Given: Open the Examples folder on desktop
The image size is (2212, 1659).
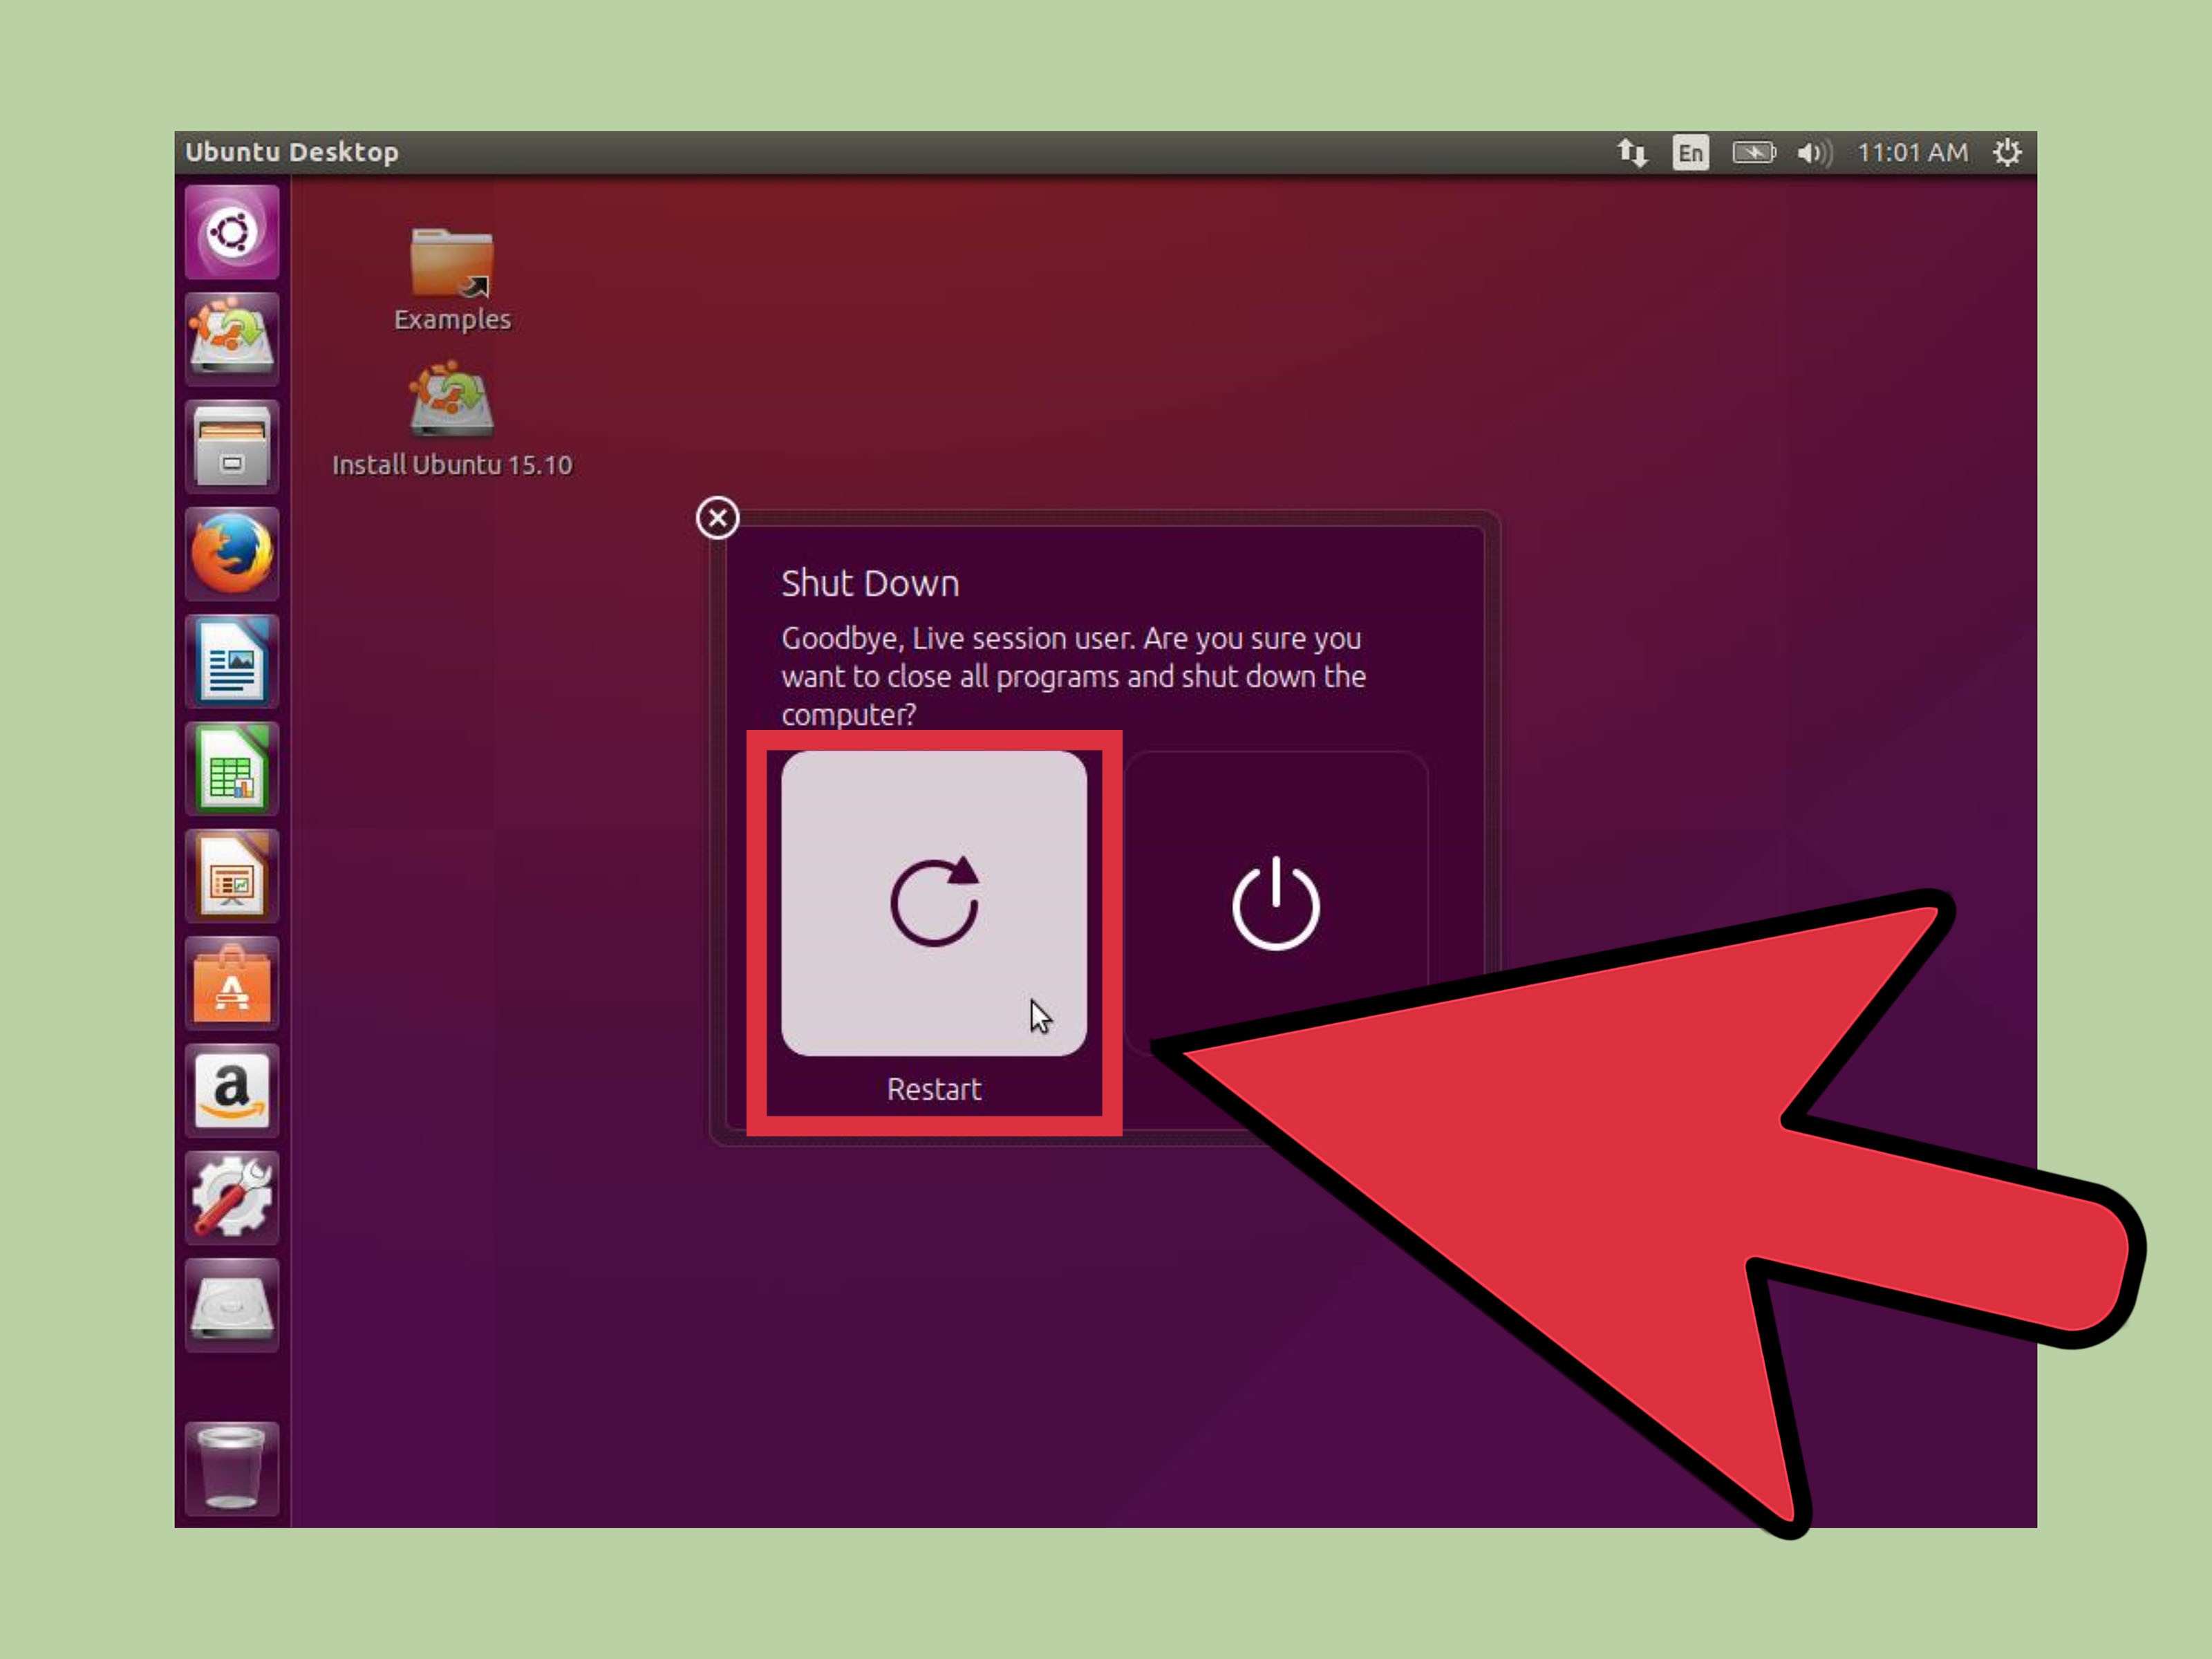Looking at the screenshot, I should coord(452,280).
